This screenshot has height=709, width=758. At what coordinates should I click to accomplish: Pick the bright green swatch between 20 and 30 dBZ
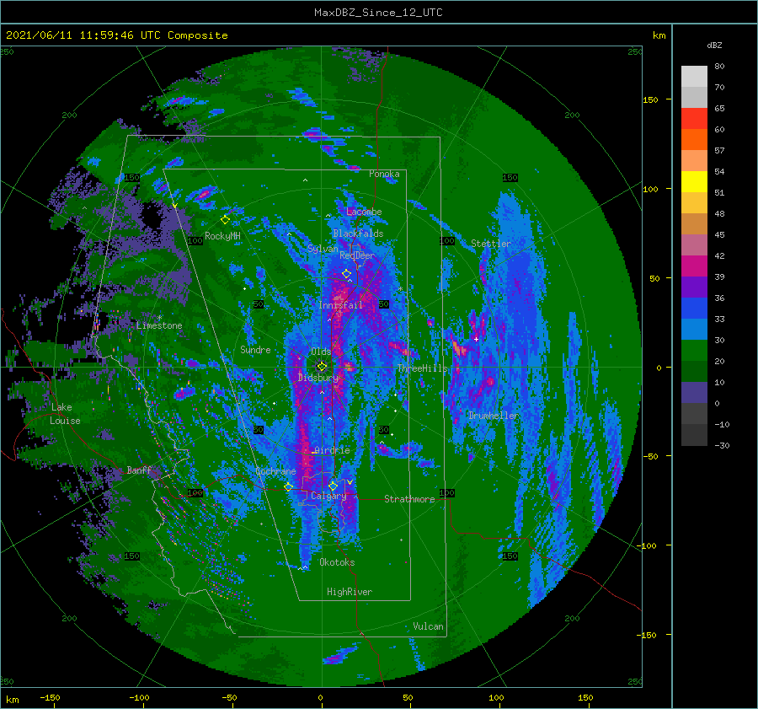click(694, 351)
